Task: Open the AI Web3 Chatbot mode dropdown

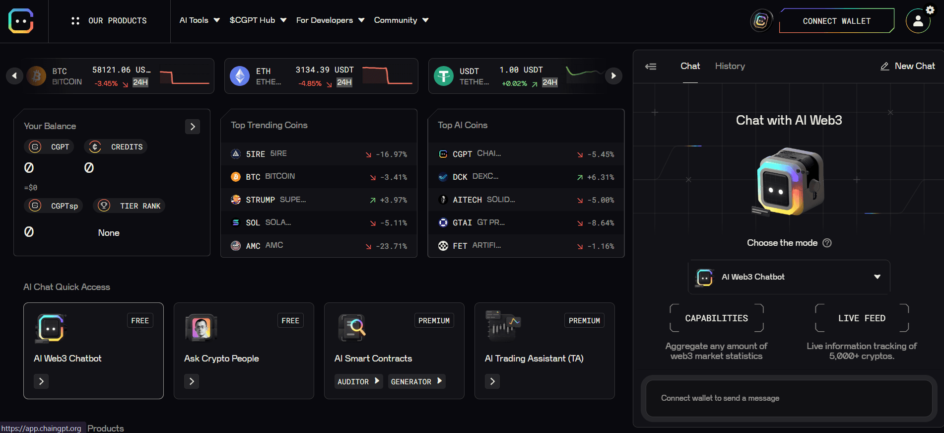Action: pyautogui.click(x=789, y=277)
